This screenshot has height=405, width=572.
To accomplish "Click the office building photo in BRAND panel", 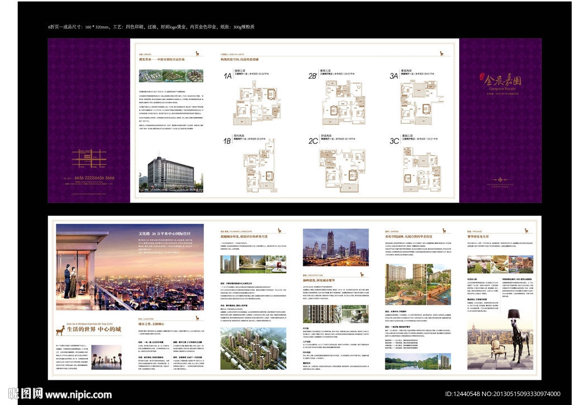I will click(x=171, y=173).
